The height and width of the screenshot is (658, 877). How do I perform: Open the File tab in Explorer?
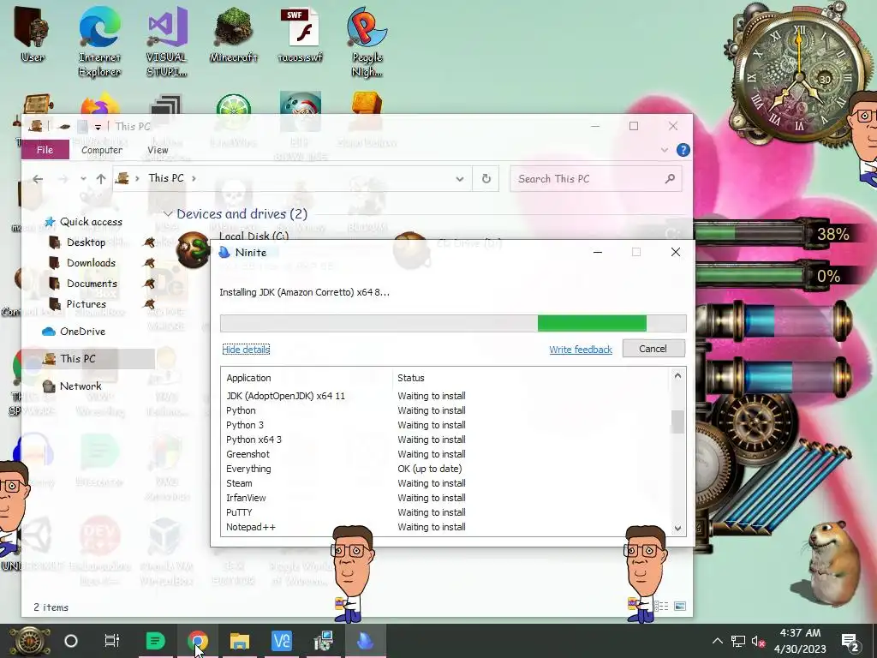(45, 149)
